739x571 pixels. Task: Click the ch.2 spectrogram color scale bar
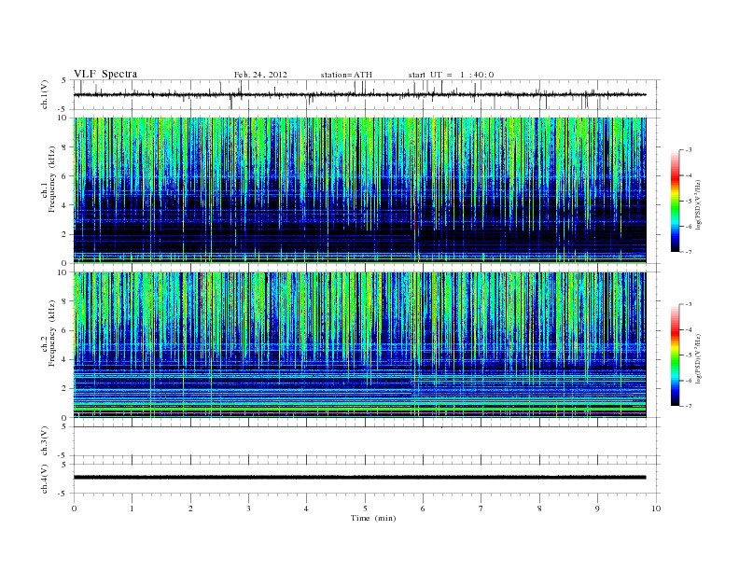[675, 355]
